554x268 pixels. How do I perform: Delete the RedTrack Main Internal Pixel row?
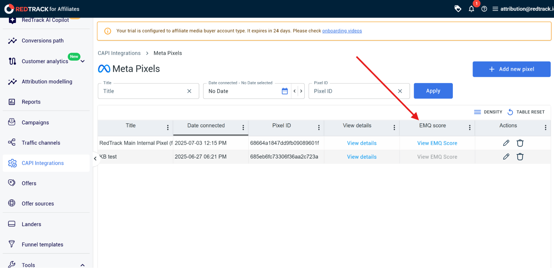click(x=520, y=143)
